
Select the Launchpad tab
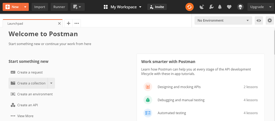(33, 23)
